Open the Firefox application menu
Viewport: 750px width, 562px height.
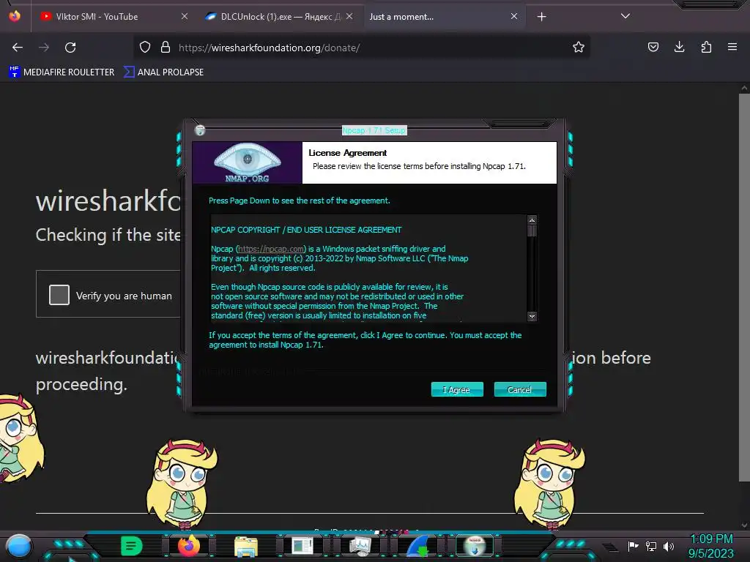[x=732, y=47]
